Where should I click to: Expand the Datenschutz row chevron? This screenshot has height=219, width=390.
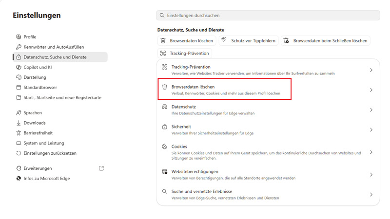click(371, 110)
